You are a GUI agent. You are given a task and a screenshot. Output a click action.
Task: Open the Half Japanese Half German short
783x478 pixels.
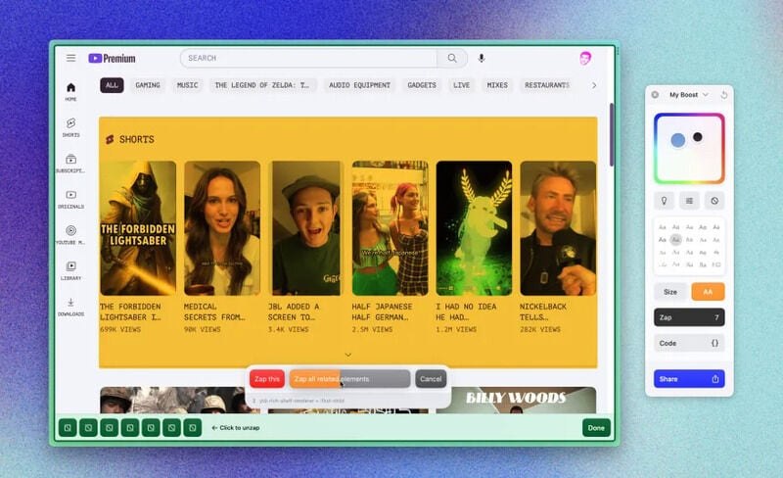390,228
